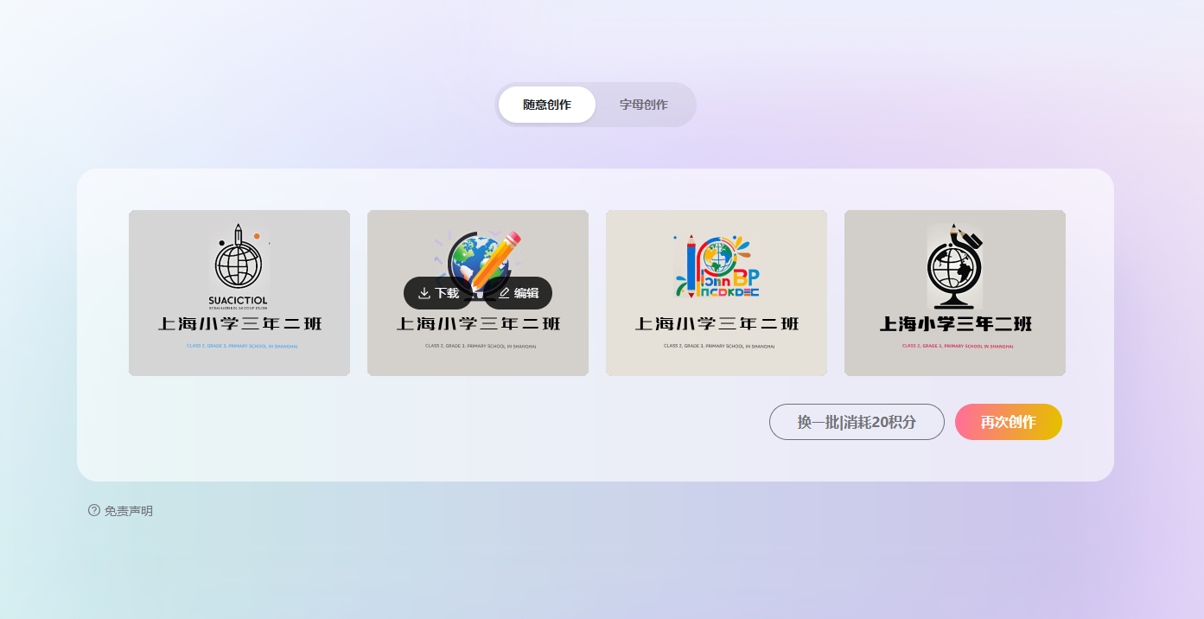This screenshot has width=1204, height=619.
Task: Click the pencil edit icon on the 编辑 button
Action: tap(504, 293)
